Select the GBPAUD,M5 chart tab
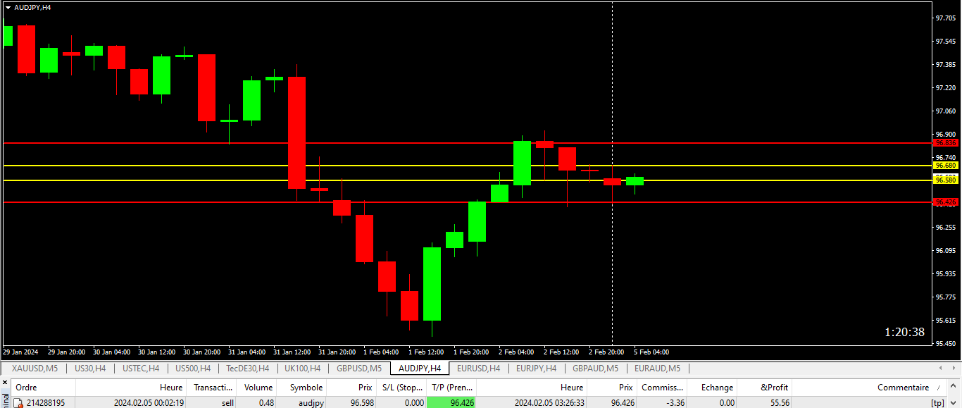Screen dimensions: 962x408 596,369
